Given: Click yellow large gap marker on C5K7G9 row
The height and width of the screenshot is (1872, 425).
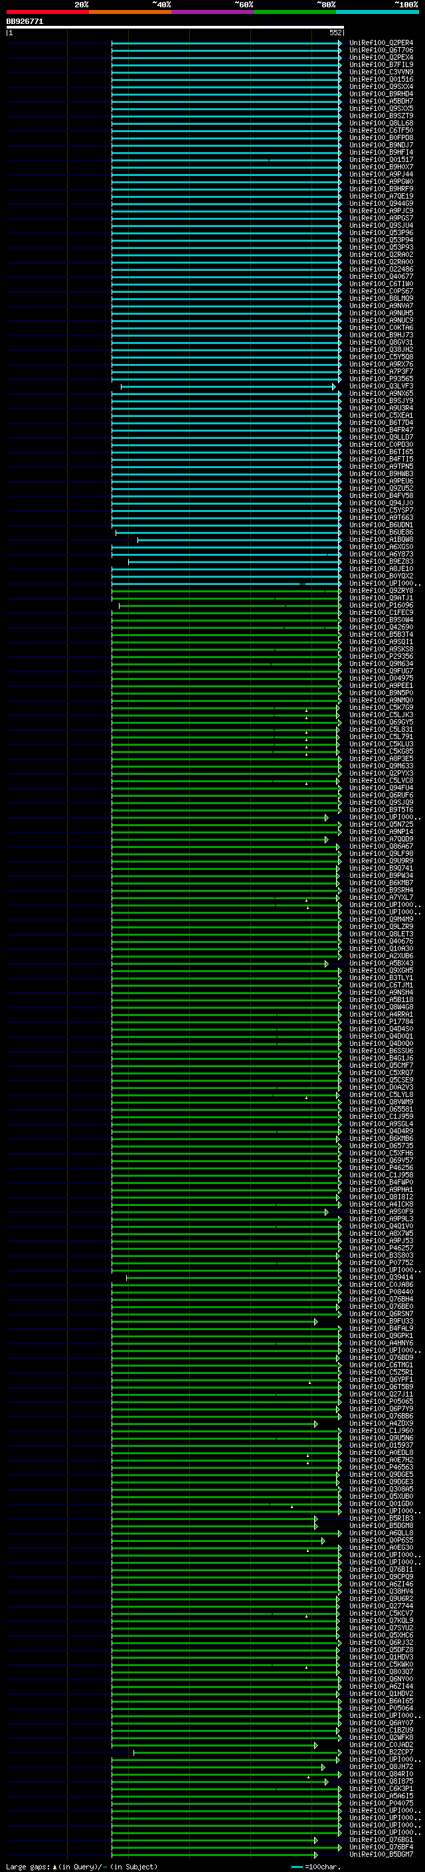Looking at the screenshot, I should coord(307,710).
